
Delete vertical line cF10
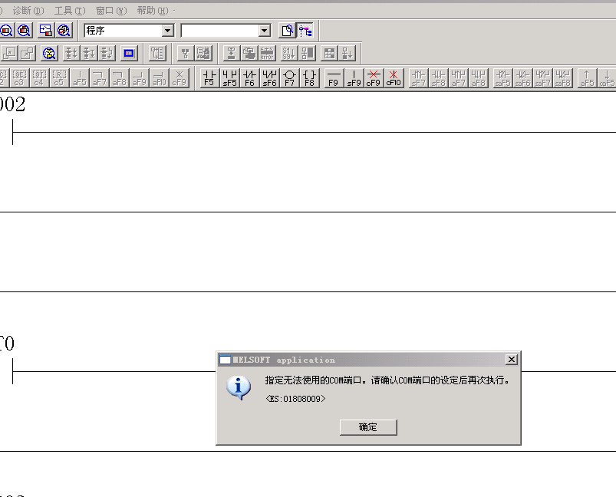pos(394,77)
